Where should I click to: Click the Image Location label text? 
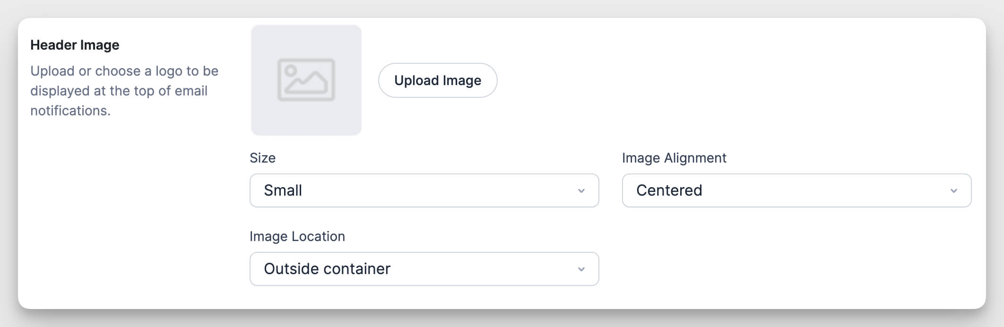pos(297,236)
